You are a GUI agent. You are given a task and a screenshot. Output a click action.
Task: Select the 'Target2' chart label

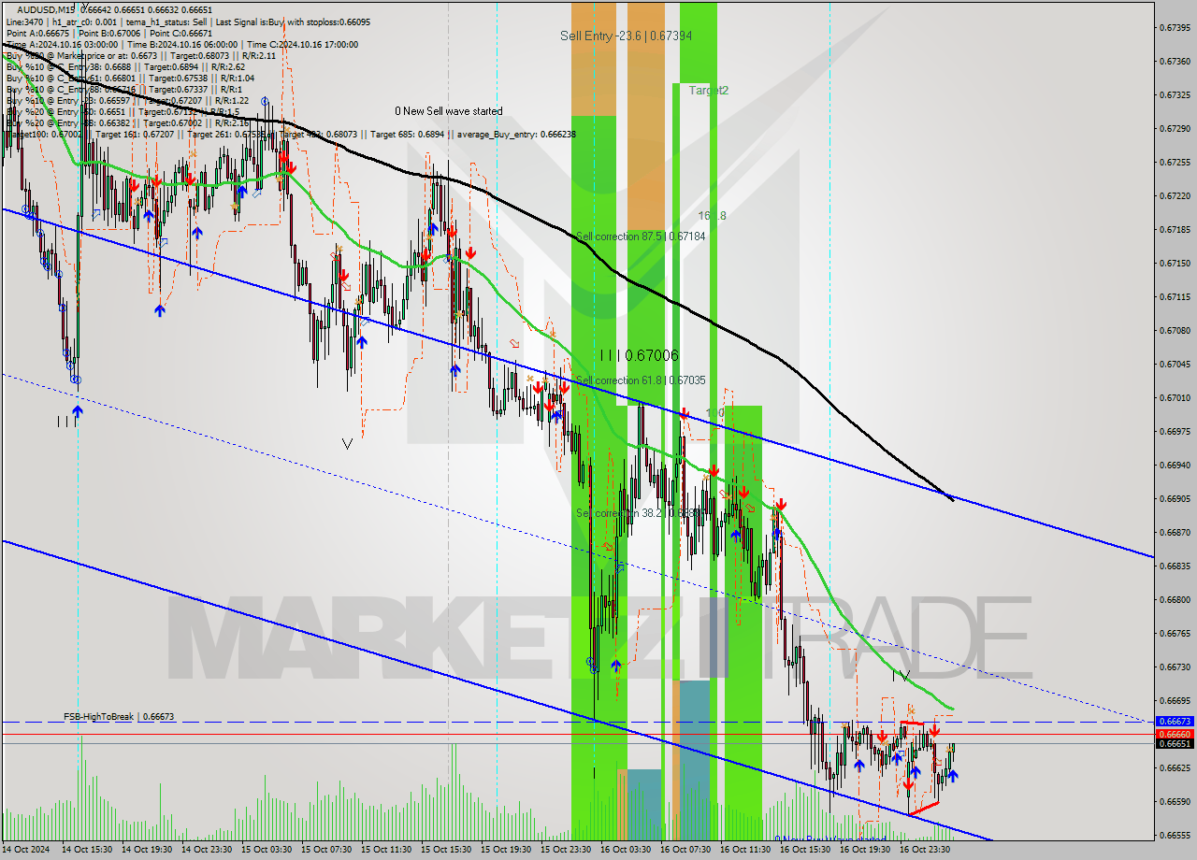click(708, 91)
